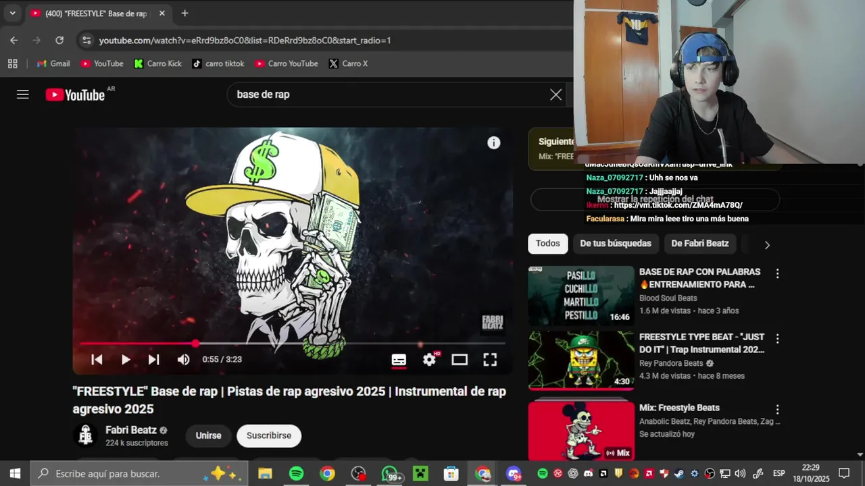Click 'Mostrar la repetición del chat'
Image resolution: width=865 pixels, height=486 pixels.
coord(655,200)
